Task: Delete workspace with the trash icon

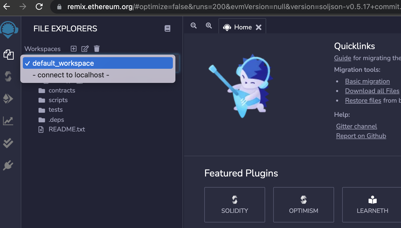Action: (x=97, y=49)
